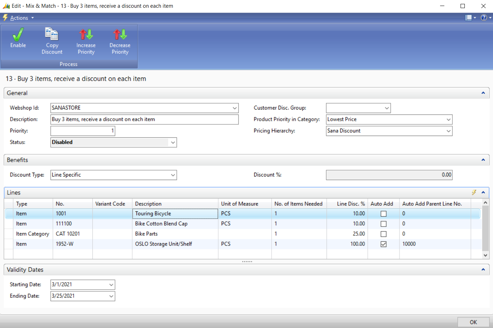Viewport: 493px width, 328px height.
Task: Click the Decrease Priority icon
Action: (120, 35)
